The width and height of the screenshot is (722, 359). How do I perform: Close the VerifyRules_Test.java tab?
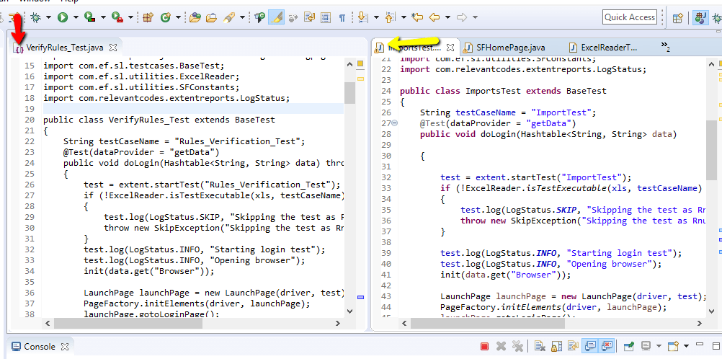pos(112,48)
